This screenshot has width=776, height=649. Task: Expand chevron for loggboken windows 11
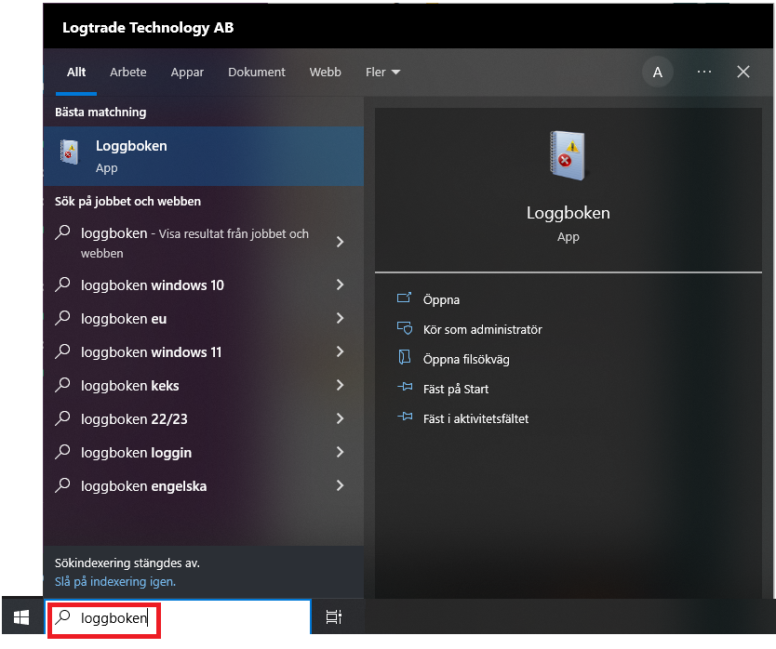340,351
